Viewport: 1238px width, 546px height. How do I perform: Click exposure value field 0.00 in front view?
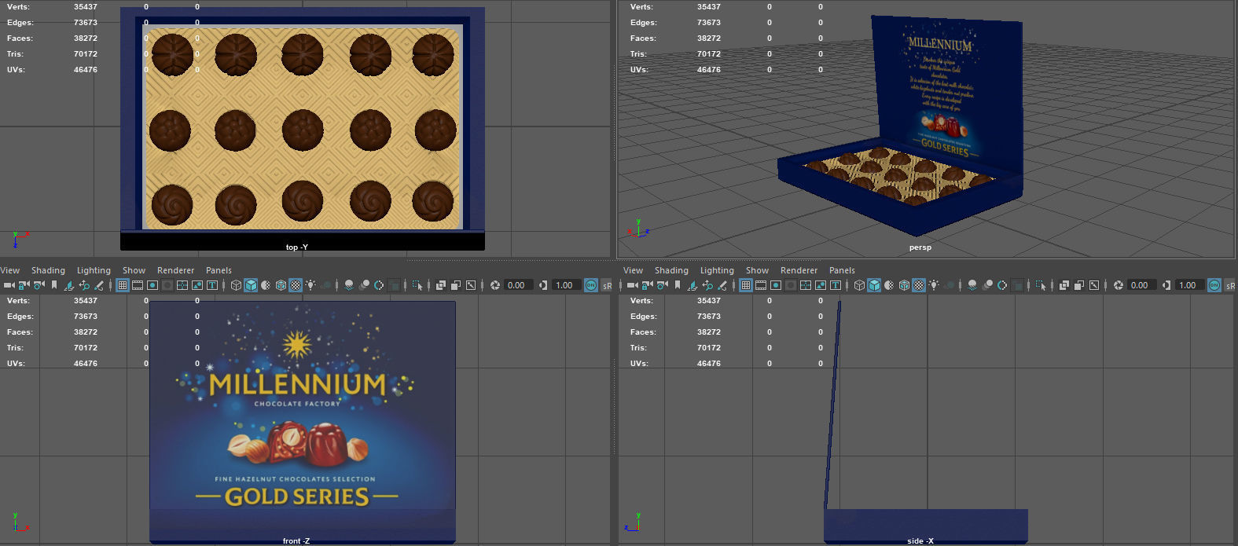tap(518, 285)
